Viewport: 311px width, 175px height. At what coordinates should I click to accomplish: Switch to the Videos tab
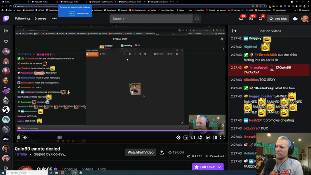click(x=87, y=169)
